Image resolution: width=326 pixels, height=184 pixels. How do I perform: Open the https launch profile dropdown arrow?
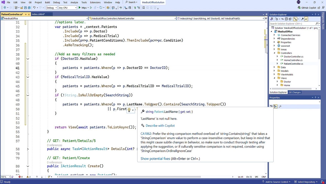pyautogui.click(x=88, y=8)
